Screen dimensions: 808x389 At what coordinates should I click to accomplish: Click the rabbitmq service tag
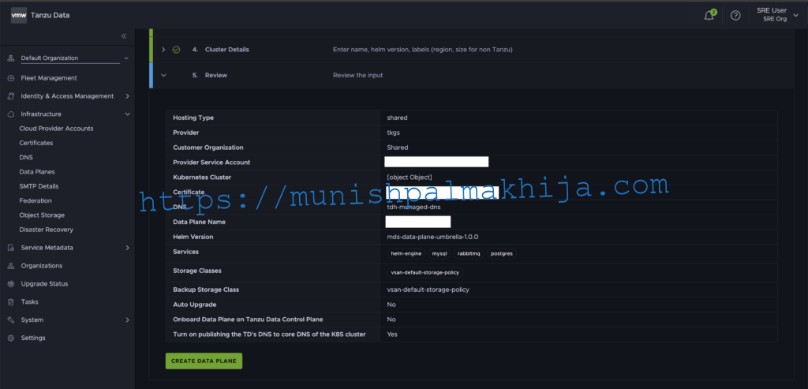[x=469, y=253]
